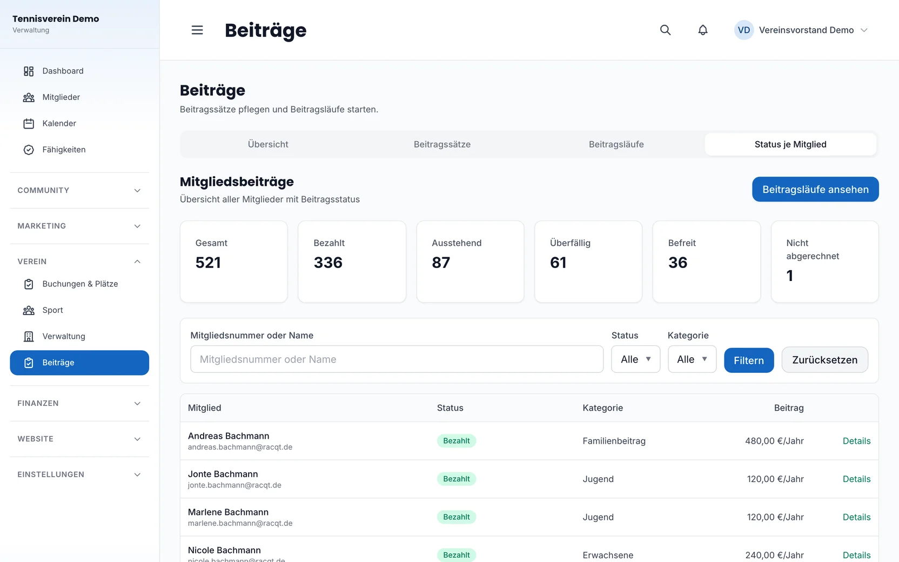Click the Beitragsläufe ansehen button
899x562 pixels.
point(815,189)
